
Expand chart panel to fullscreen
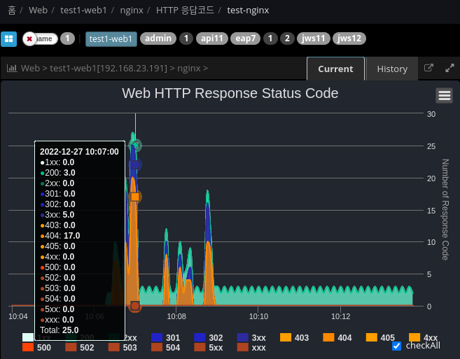(x=449, y=69)
